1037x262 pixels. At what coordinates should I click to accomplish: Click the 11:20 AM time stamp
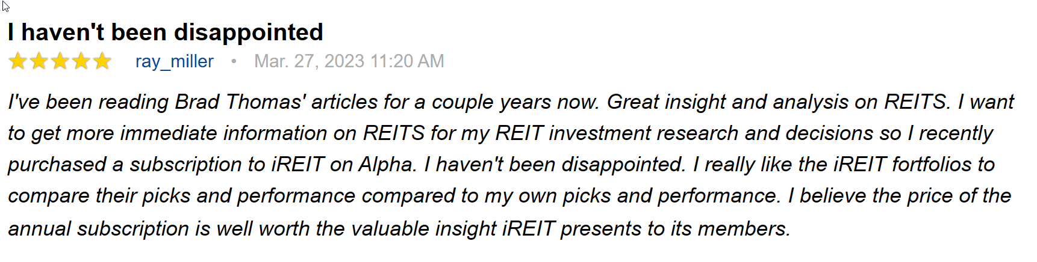coord(407,61)
